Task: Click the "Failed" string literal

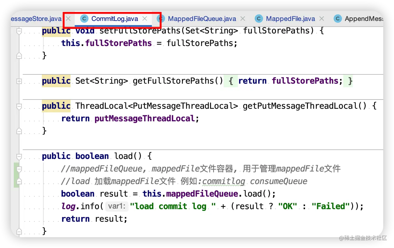Action: tap(331, 206)
